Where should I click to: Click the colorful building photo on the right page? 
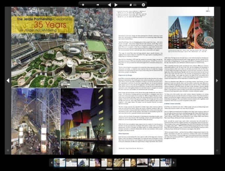click(191, 33)
